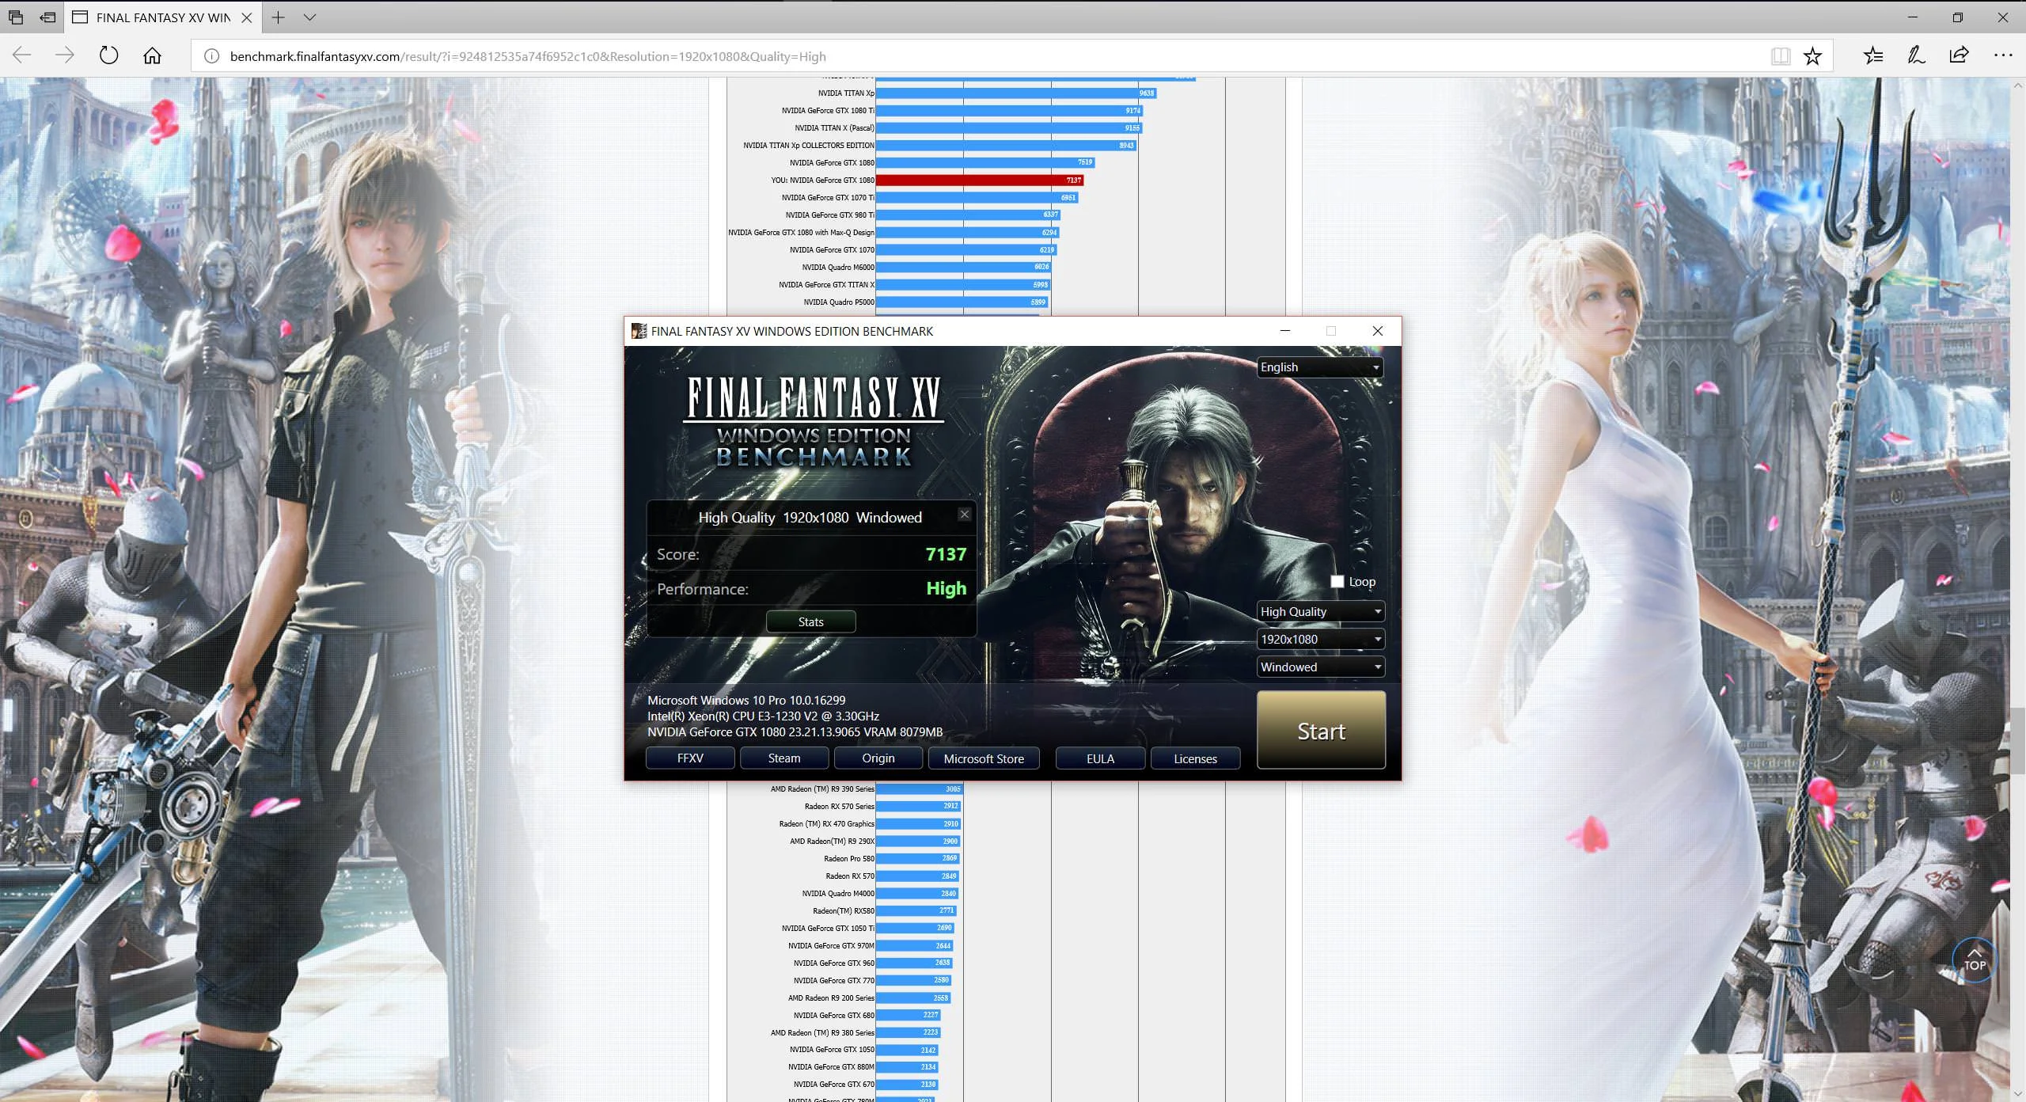Click the Microsoft Store button
2026x1102 pixels.
pyautogui.click(x=984, y=758)
